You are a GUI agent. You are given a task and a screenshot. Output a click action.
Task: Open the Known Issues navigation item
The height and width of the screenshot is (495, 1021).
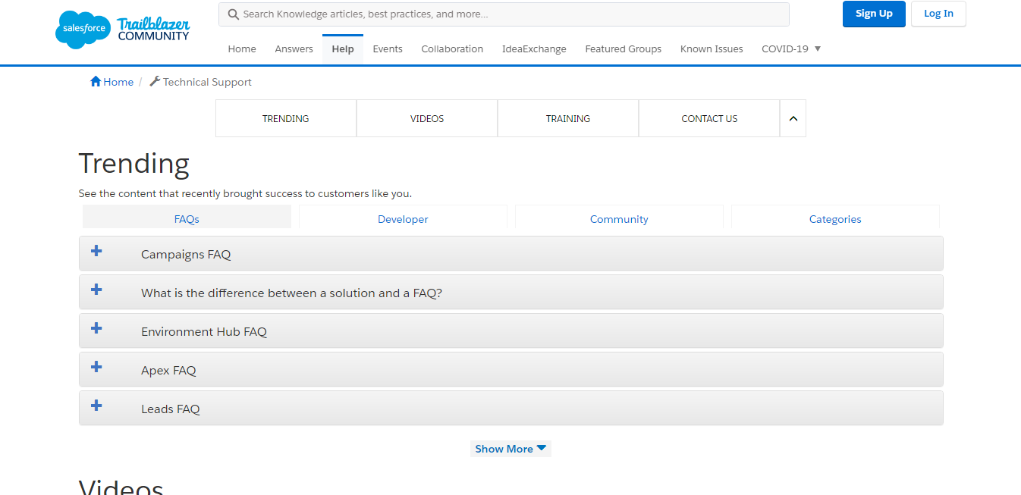[x=712, y=49]
